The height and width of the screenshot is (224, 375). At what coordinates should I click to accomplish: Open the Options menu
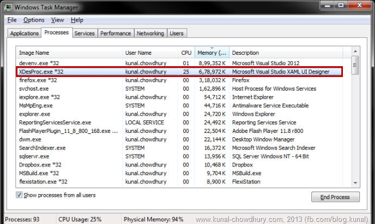click(x=34, y=20)
